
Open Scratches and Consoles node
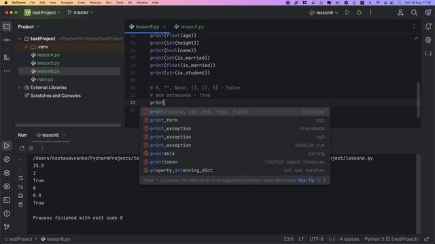(55, 96)
